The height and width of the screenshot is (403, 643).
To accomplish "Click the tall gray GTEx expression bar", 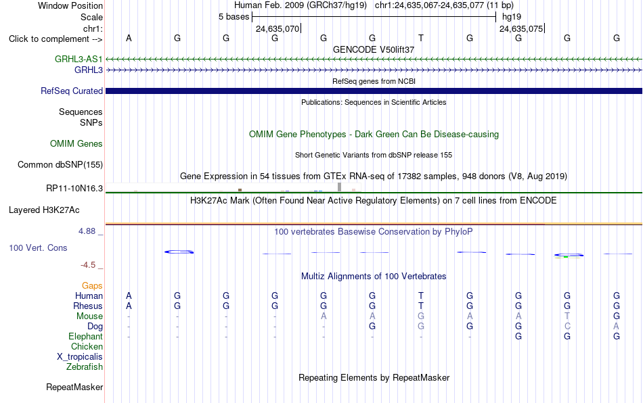I will 340,187.
